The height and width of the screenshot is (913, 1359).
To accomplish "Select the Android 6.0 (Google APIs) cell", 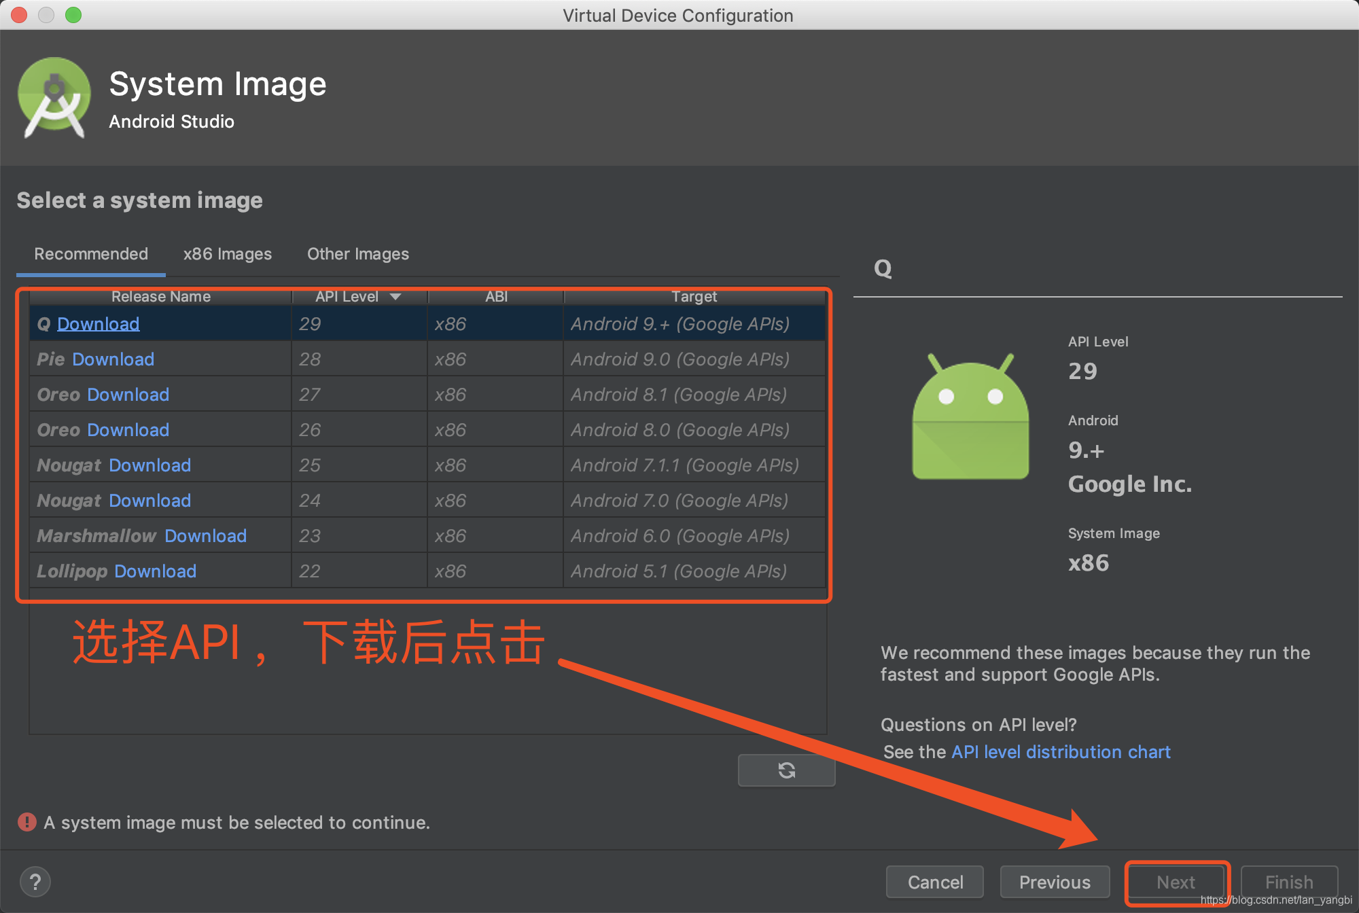I will (694, 536).
